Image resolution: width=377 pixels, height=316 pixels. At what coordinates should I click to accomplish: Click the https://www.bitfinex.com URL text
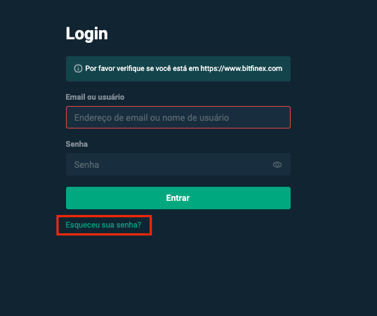pos(242,69)
